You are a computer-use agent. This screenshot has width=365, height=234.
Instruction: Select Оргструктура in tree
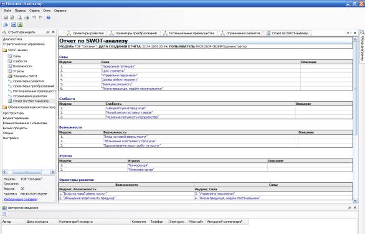pos(13,113)
